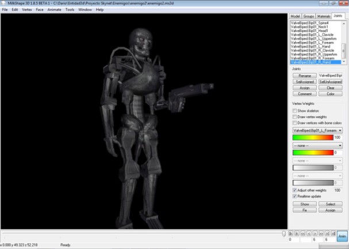Click the third gray weight slider

point(313,168)
